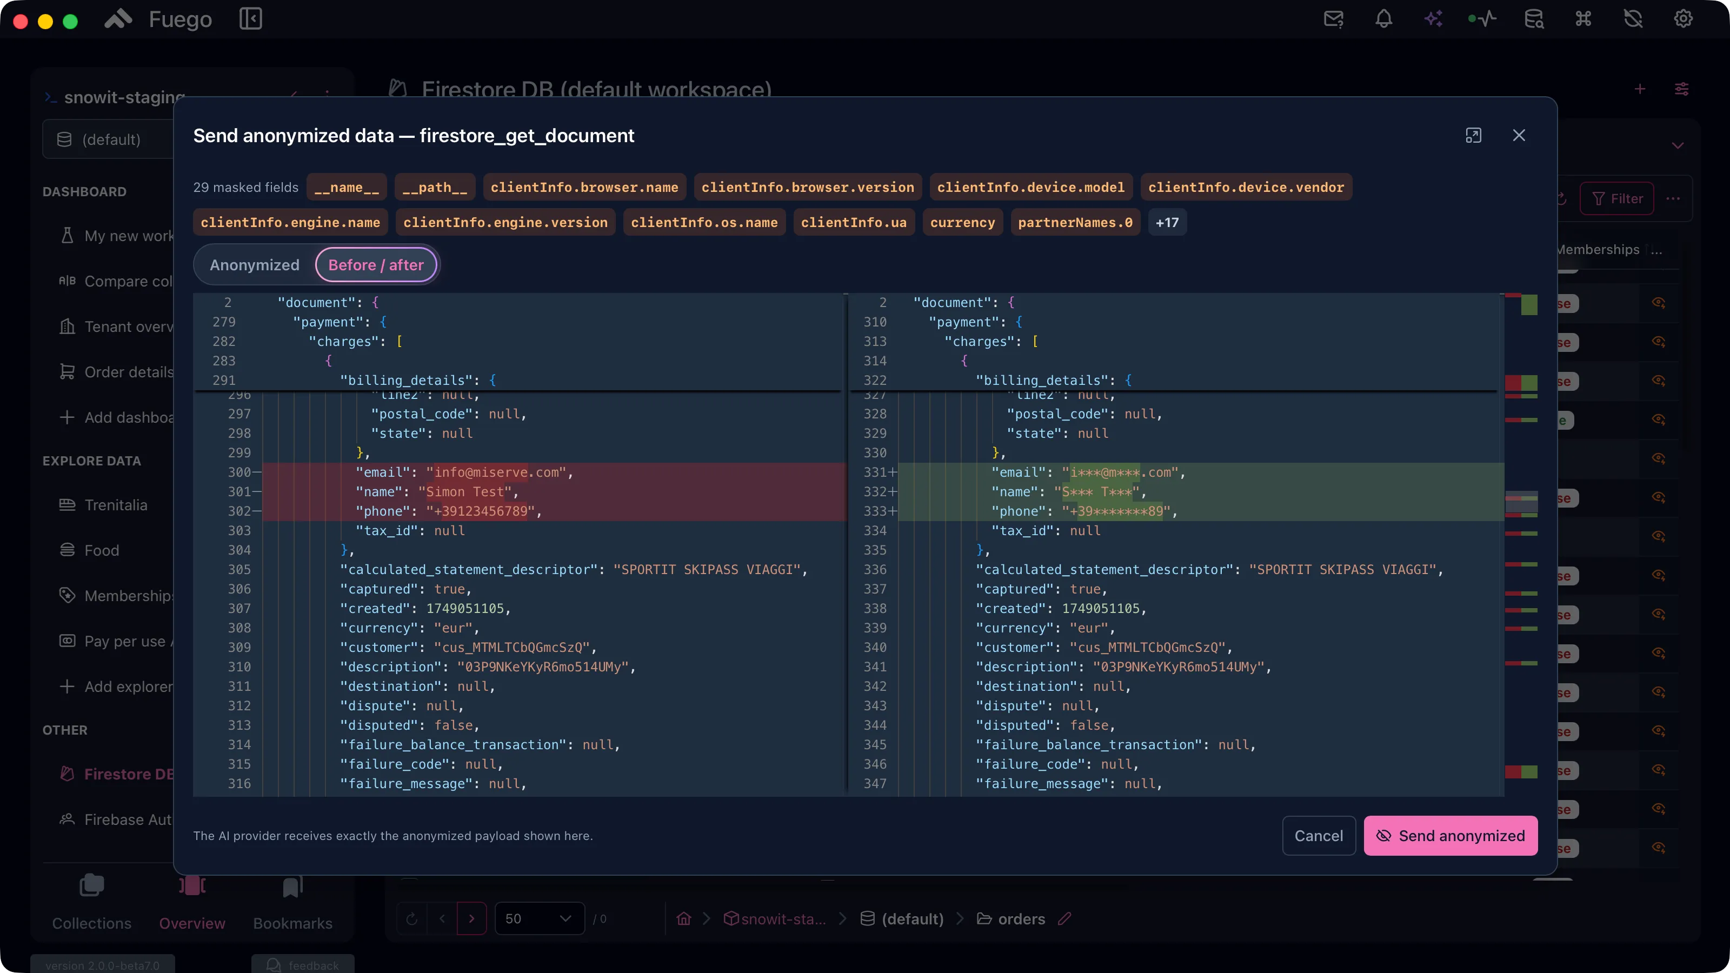Open the three-dot more menu next to Filter
The width and height of the screenshot is (1730, 973).
1673,199
